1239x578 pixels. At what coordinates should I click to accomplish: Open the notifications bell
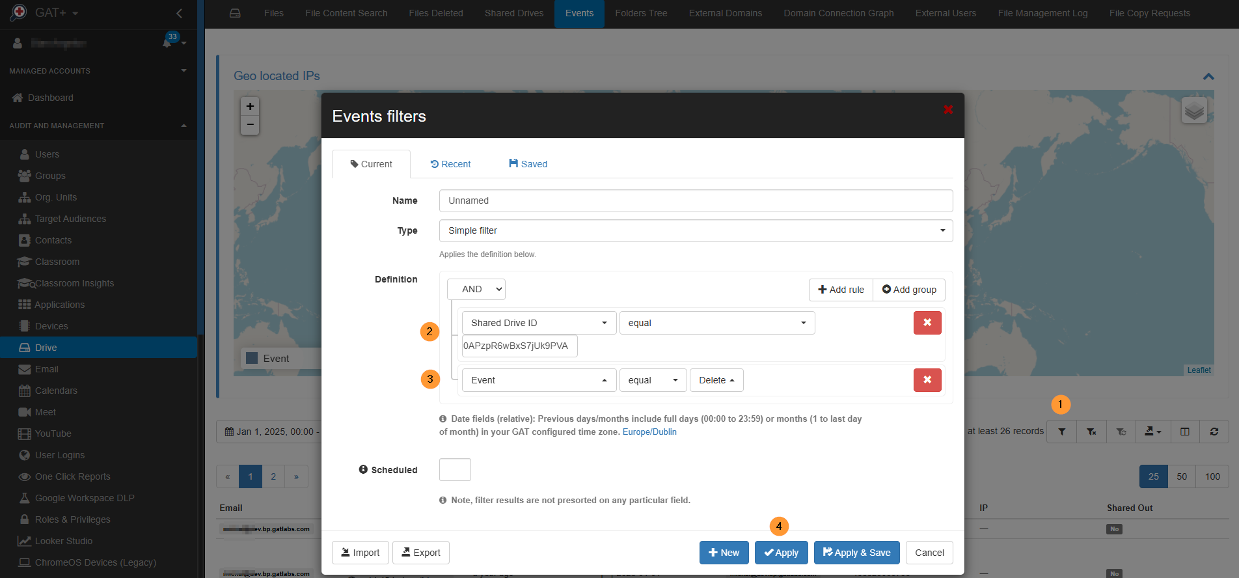(168, 43)
